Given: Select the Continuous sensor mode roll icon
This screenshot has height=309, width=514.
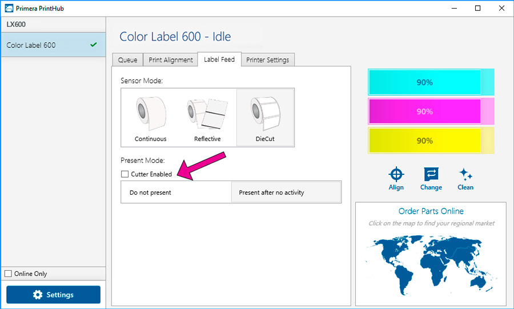Looking at the screenshot, I should [x=150, y=114].
